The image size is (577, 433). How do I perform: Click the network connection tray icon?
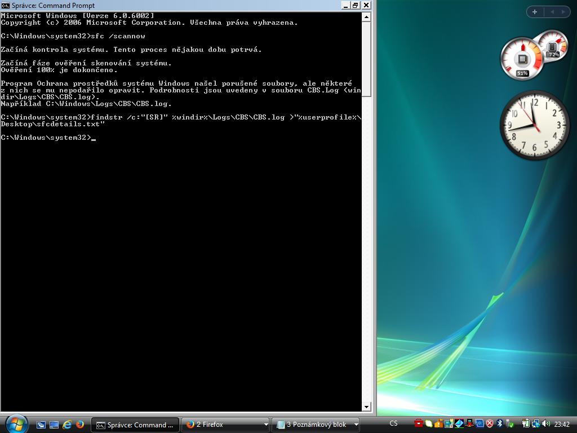tap(535, 424)
